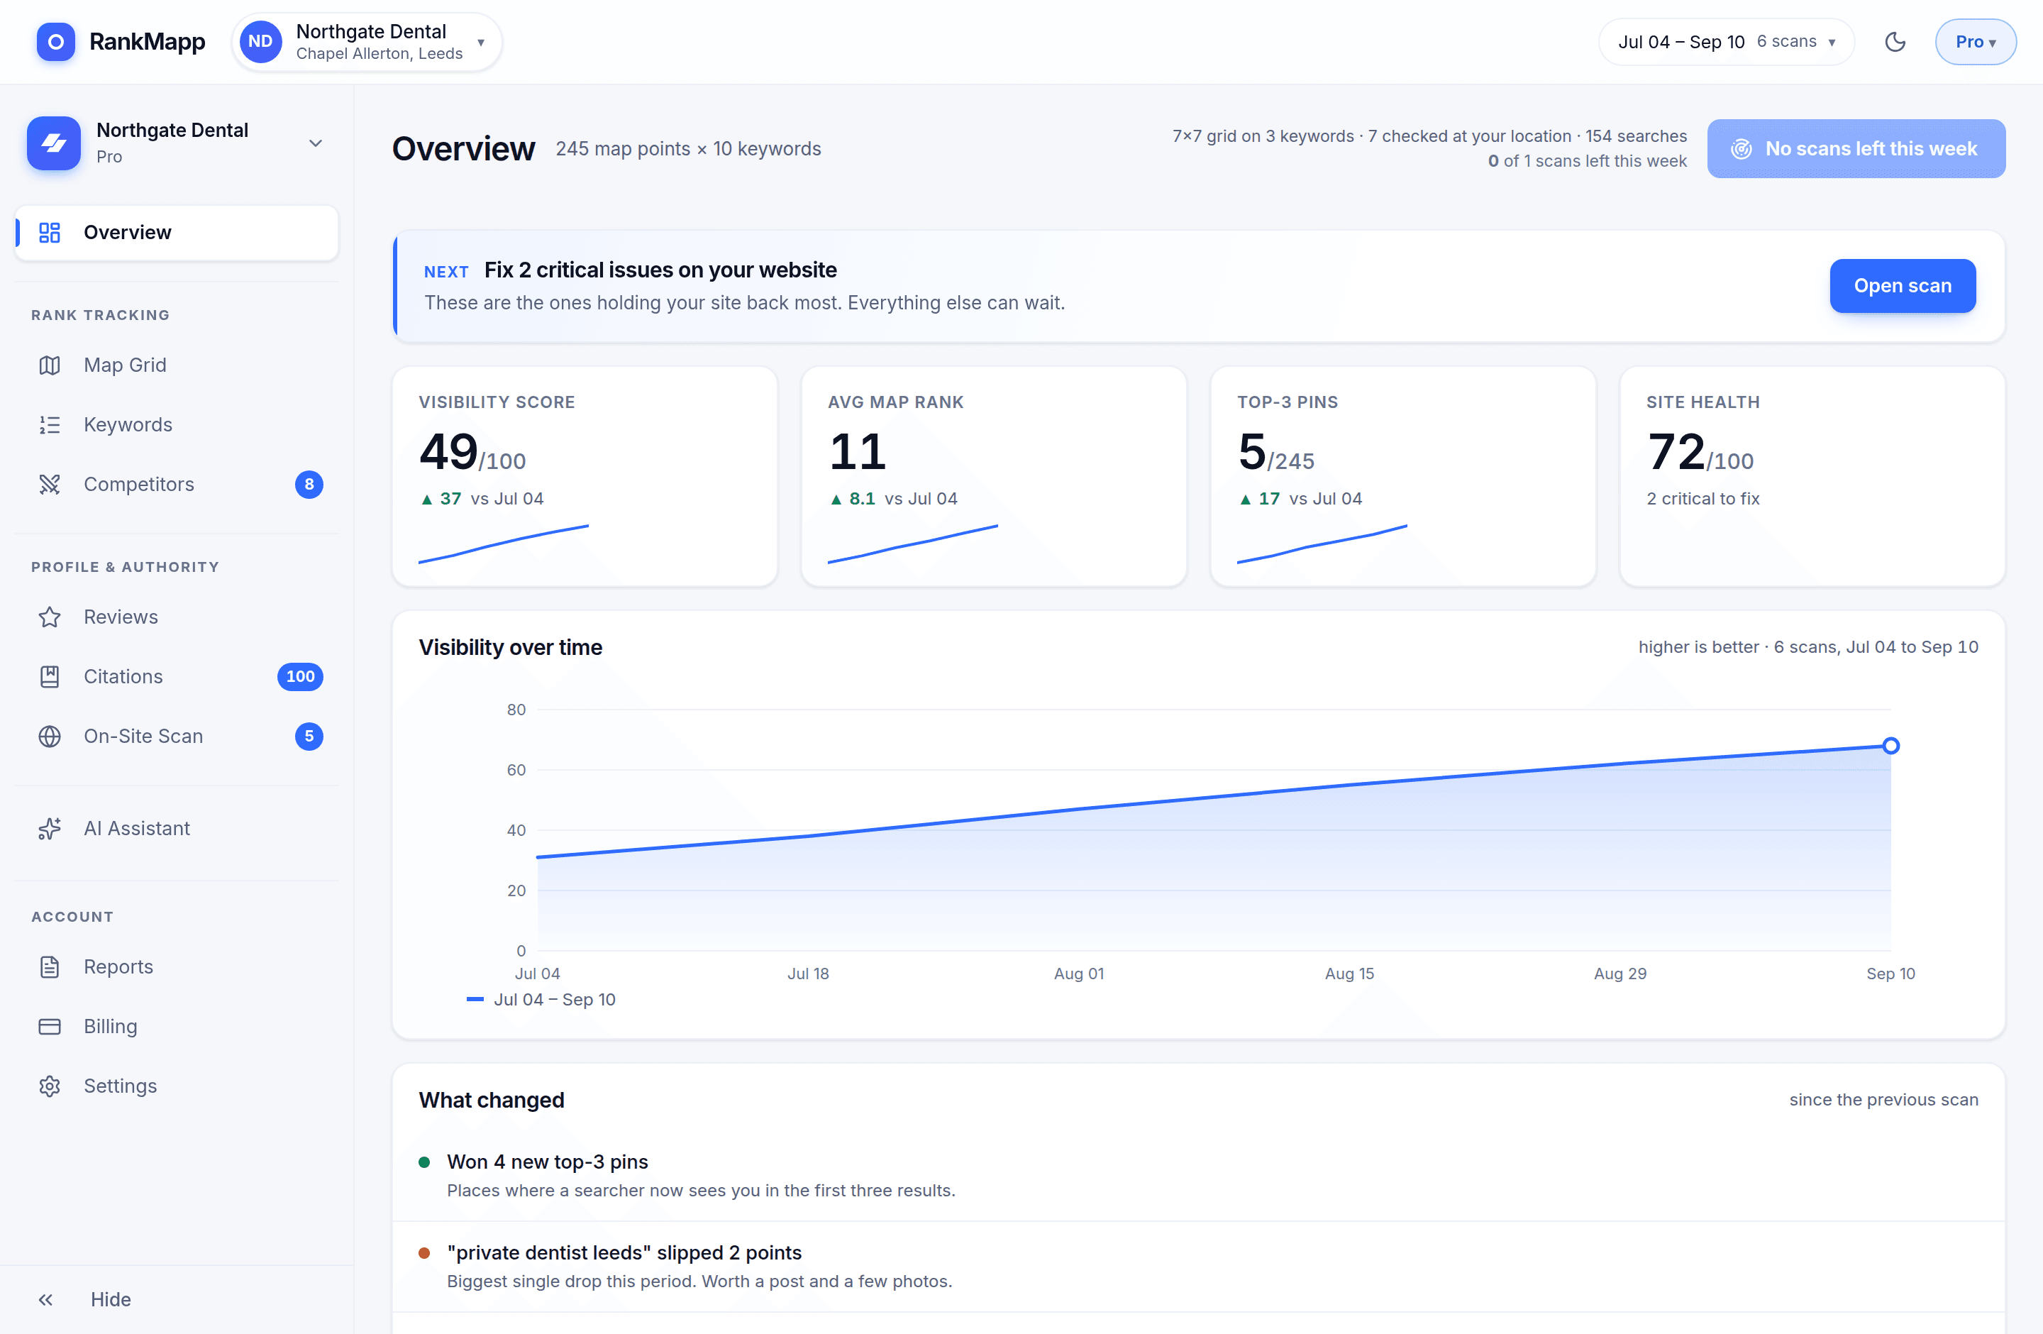Toggle the Jul 04 – Sep 10 chart legend
This screenshot has width=2043, height=1334.
coord(541,999)
